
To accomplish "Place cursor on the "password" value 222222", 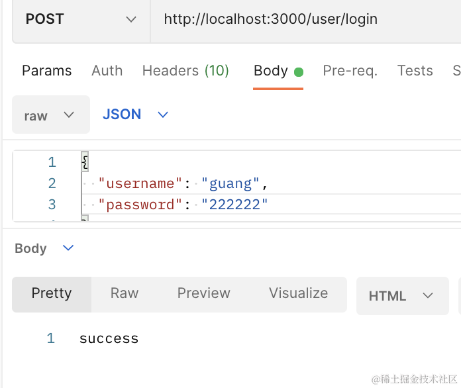I will [x=238, y=205].
